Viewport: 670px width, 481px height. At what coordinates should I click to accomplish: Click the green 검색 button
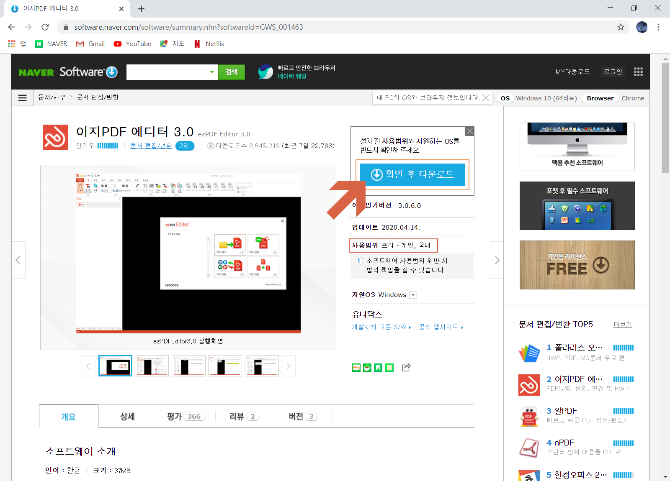click(232, 72)
